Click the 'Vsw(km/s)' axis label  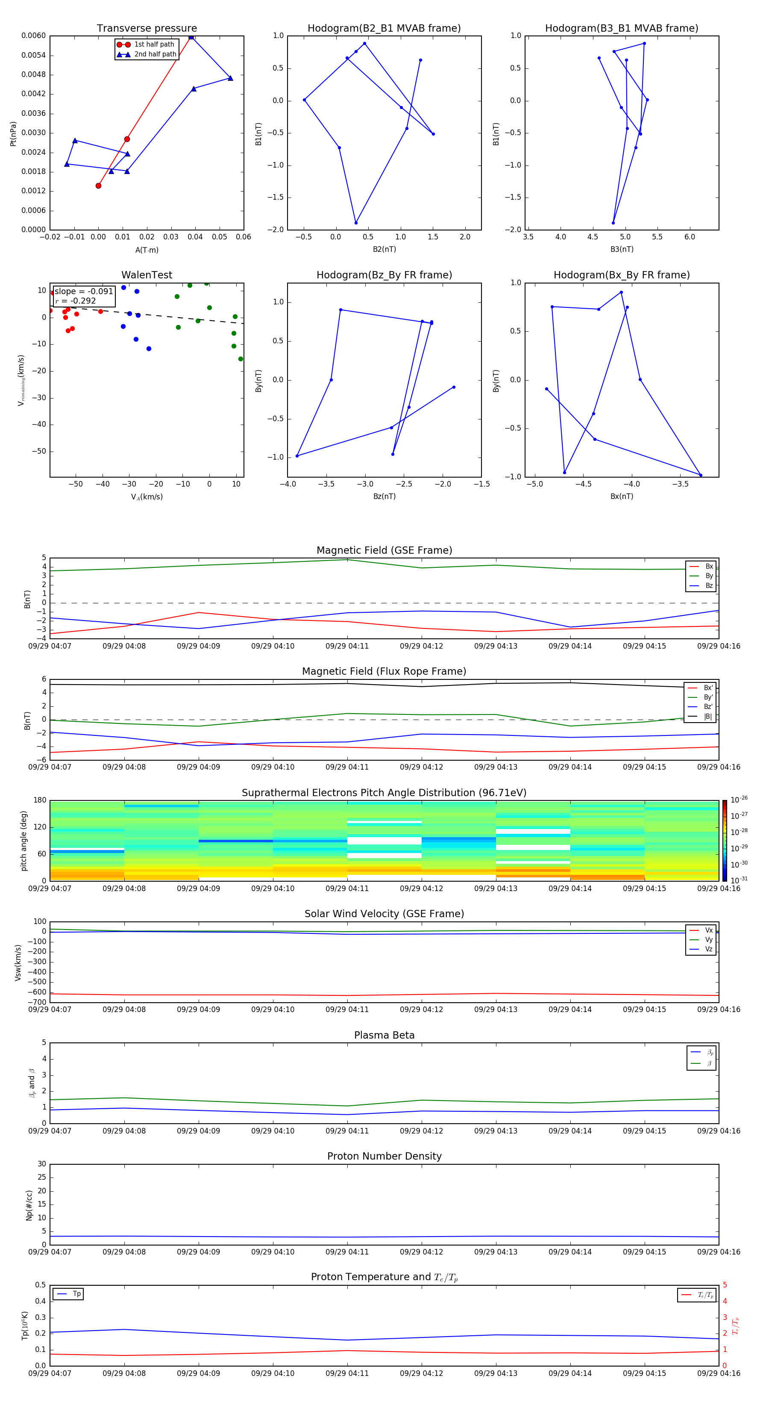pyautogui.click(x=18, y=962)
